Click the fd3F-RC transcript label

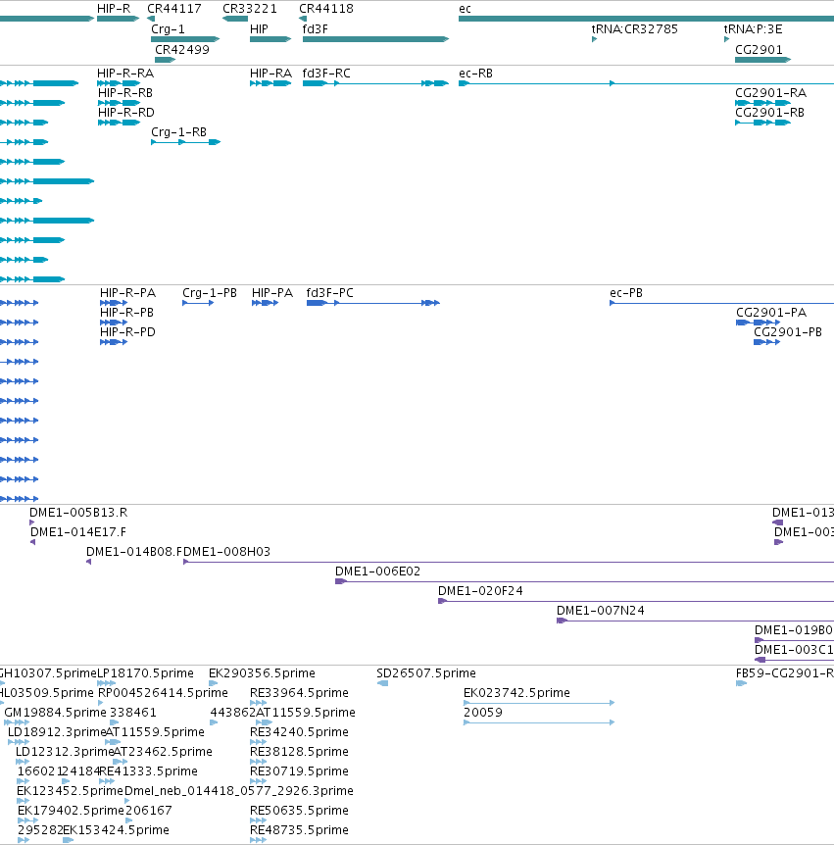click(x=326, y=74)
